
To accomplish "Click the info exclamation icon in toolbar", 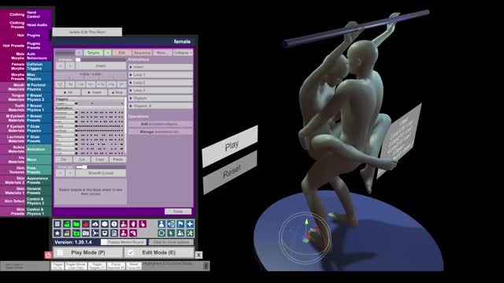I will (114, 224).
